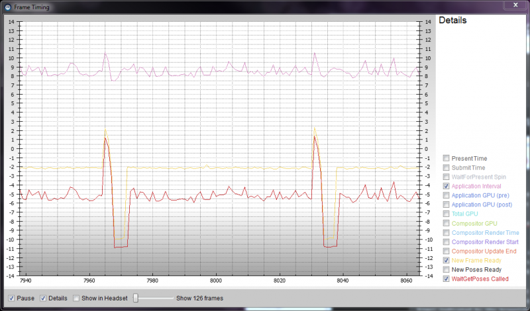
Task: Click the frame count slider handle
Action: 136,298
